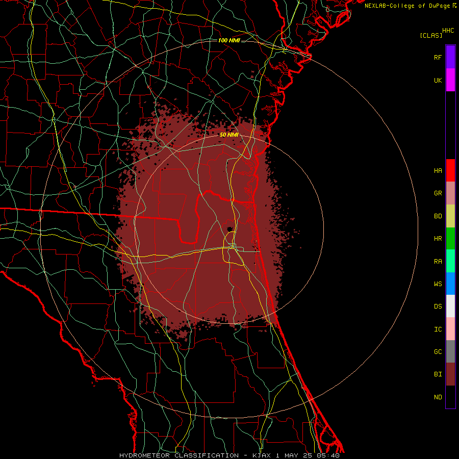The image size is (459, 459).
Task: Click the HR legend label
Action: tap(438, 239)
